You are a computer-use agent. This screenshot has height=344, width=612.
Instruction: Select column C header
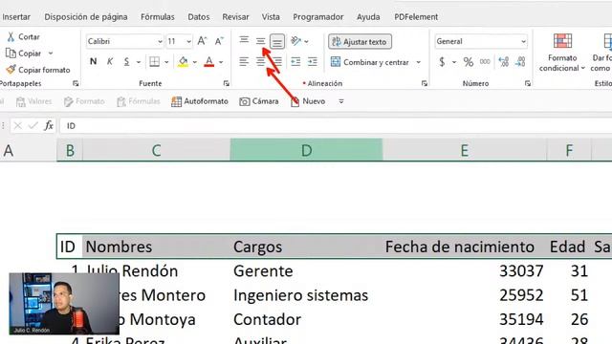(157, 150)
